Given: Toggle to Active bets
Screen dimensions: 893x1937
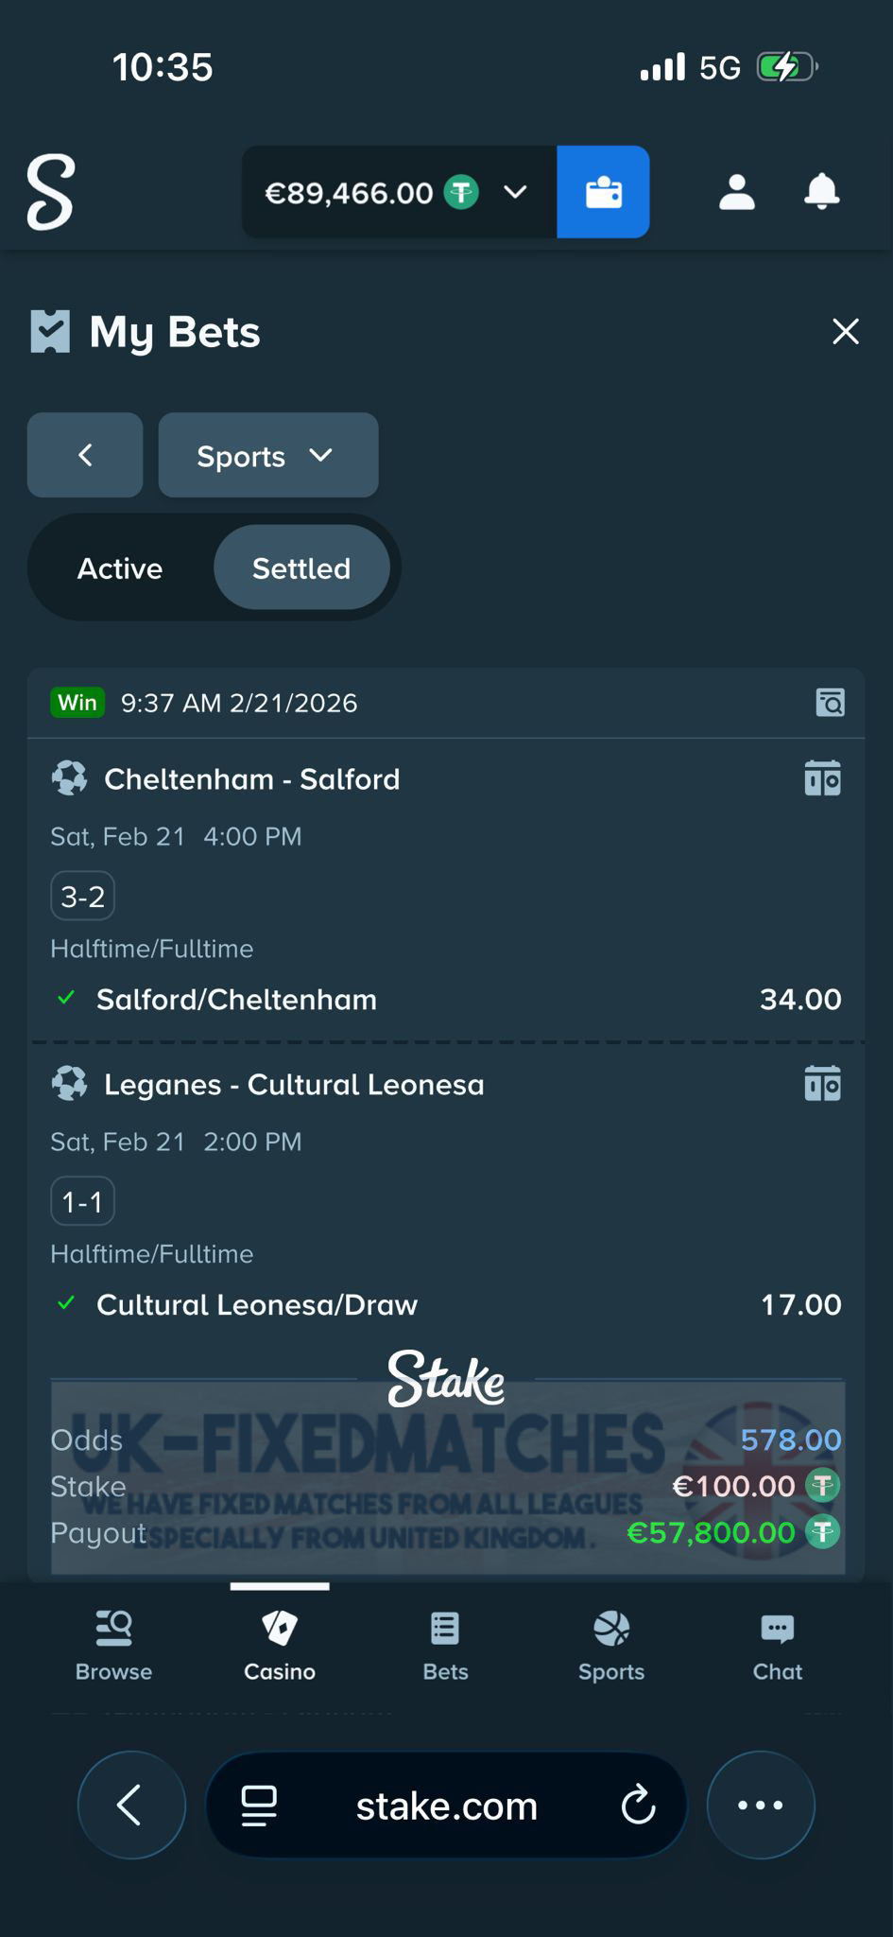Looking at the screenshot, I should pos(119,567).
